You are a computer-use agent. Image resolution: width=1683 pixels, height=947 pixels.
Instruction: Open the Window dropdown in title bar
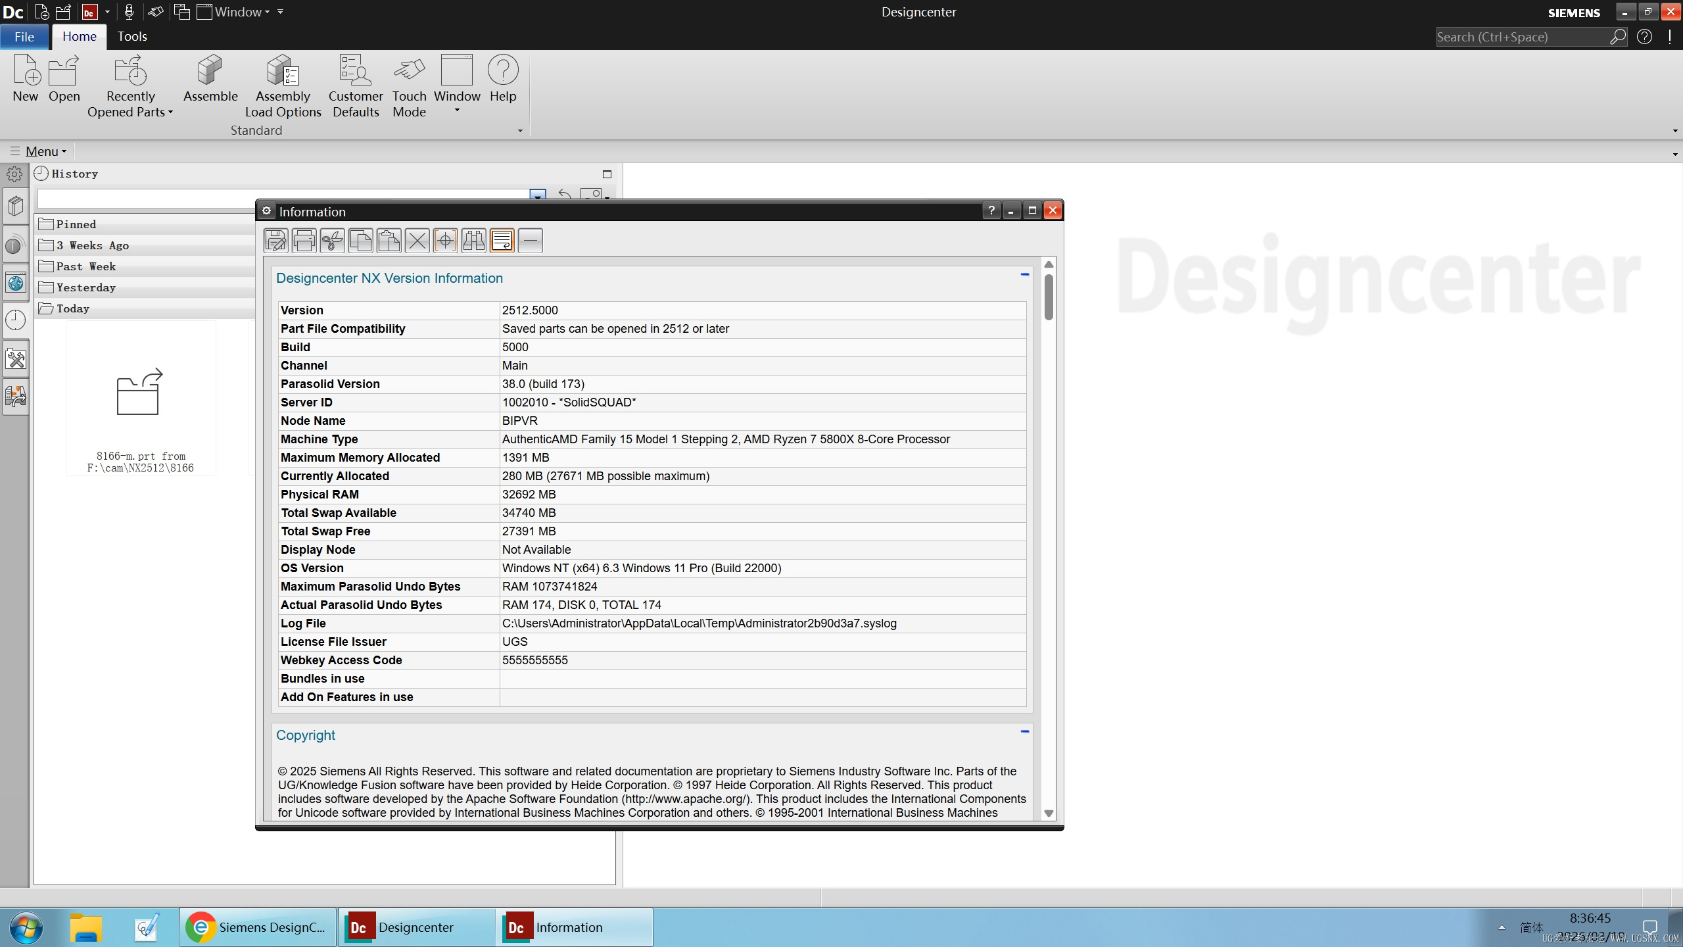(234, 12)
